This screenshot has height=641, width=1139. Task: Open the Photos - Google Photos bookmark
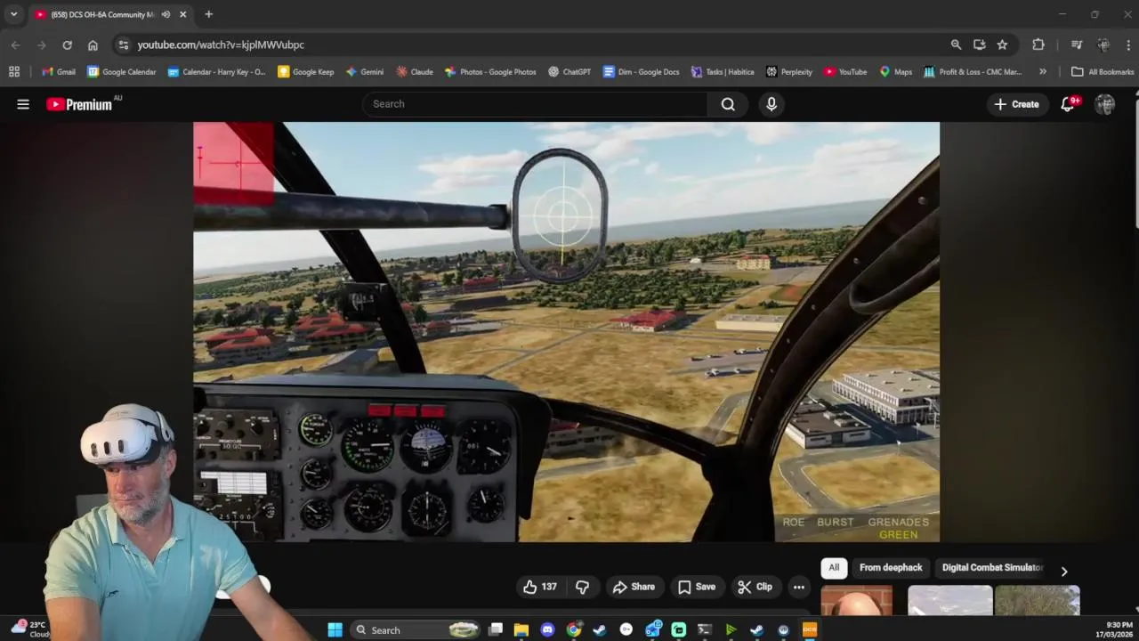[x=490, y=72]
